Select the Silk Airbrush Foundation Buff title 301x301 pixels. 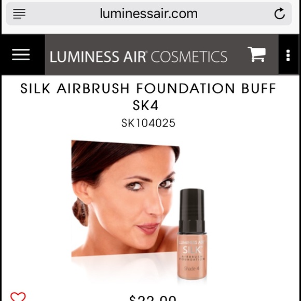click(148, 89)
